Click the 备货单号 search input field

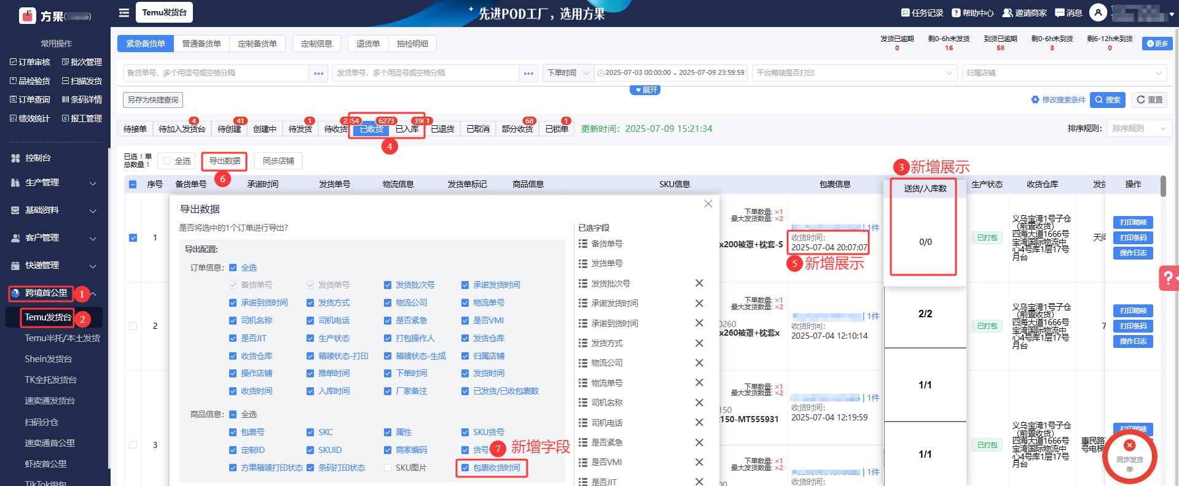tap(215, 73)
